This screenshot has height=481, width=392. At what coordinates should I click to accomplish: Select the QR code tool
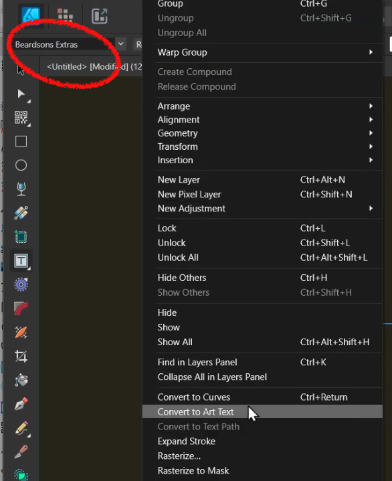pyautogui.click(x=21, y=118)
